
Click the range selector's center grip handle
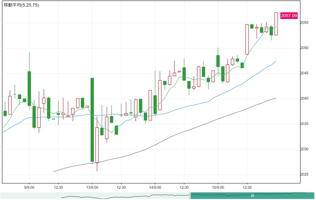point(252,195)
